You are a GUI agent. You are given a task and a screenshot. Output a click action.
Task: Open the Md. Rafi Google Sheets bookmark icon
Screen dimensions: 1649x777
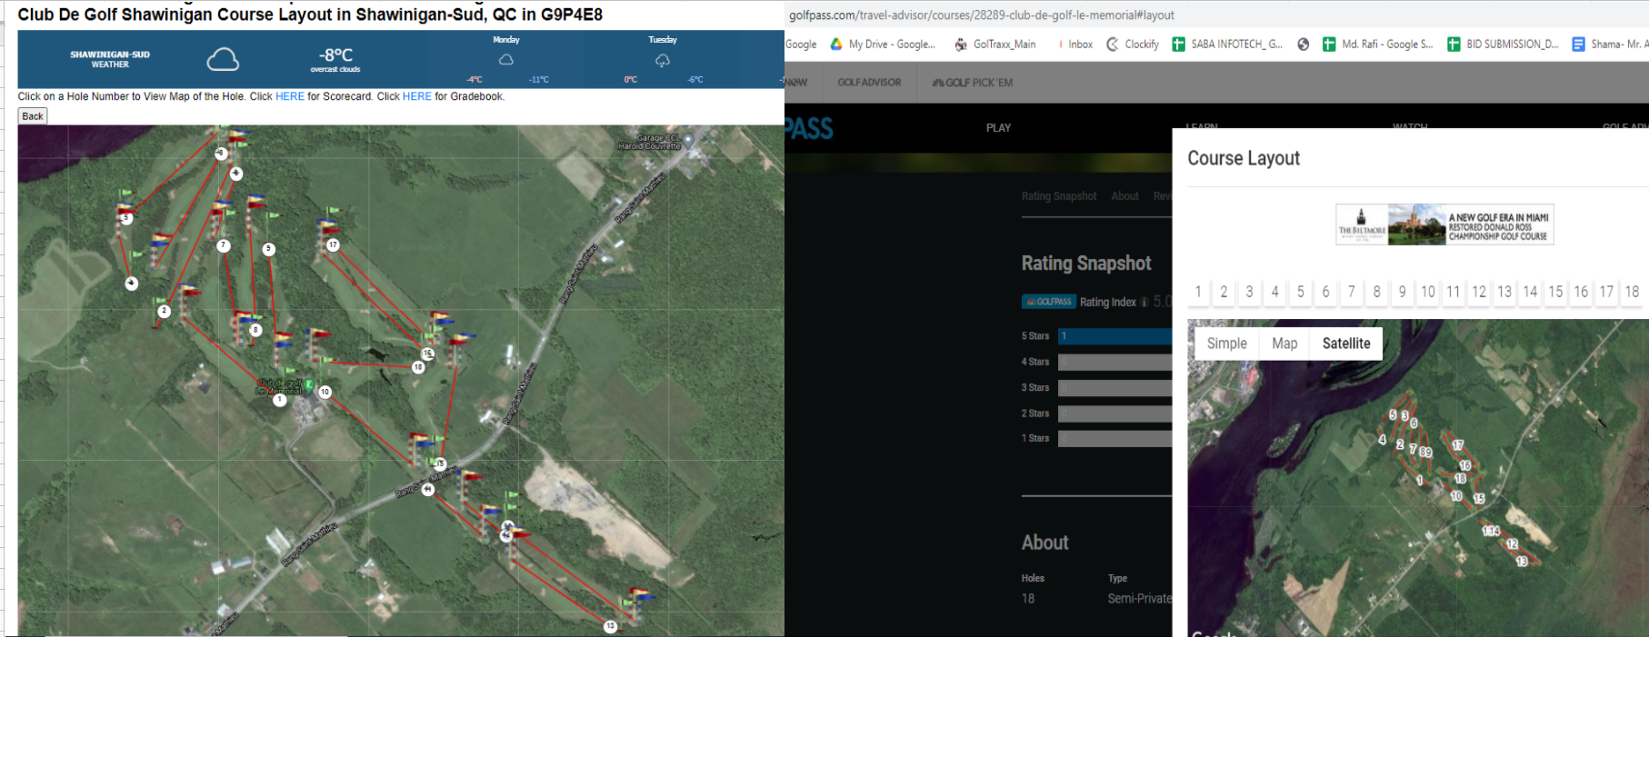1329,44
